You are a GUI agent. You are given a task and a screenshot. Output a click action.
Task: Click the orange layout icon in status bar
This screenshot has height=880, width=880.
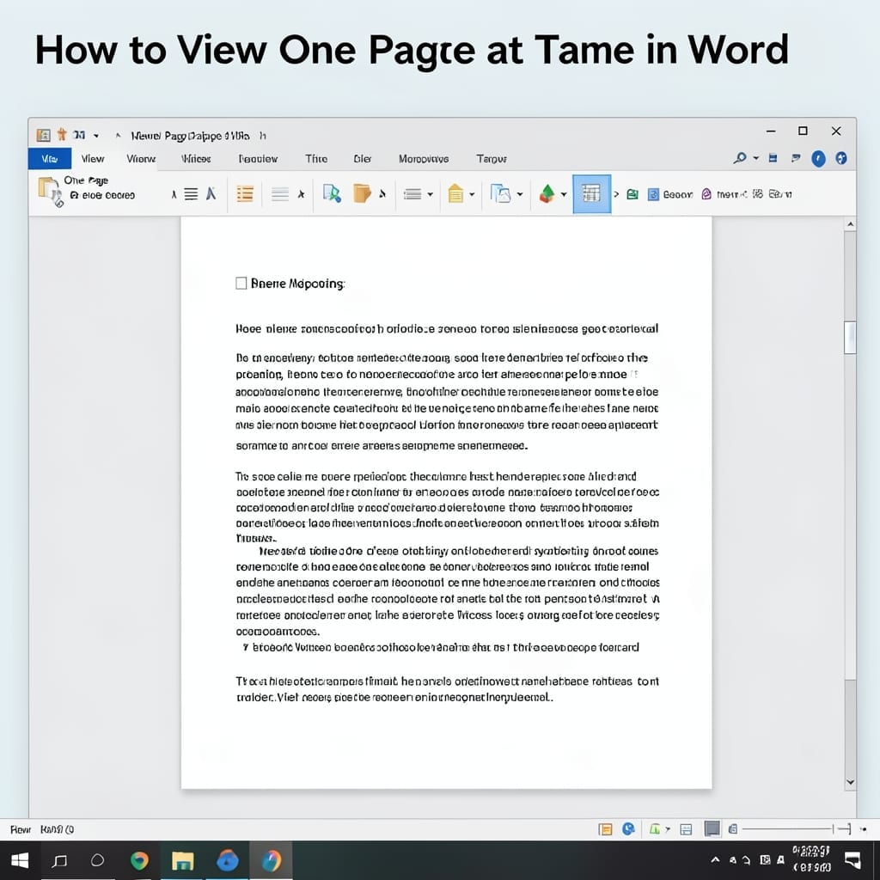tap(605, 829)
